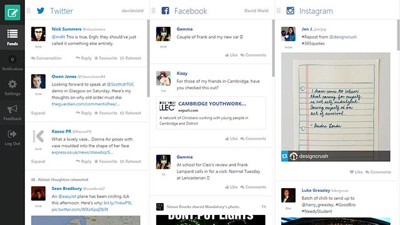400x225 pixels.
Task: Retweet Owen Jones' tweet
Action: pos(131,113)
